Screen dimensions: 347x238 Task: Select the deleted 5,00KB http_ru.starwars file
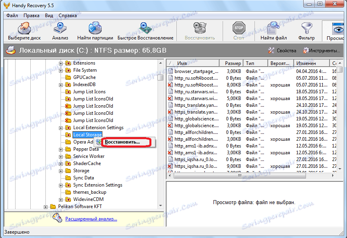click(252, 98)
